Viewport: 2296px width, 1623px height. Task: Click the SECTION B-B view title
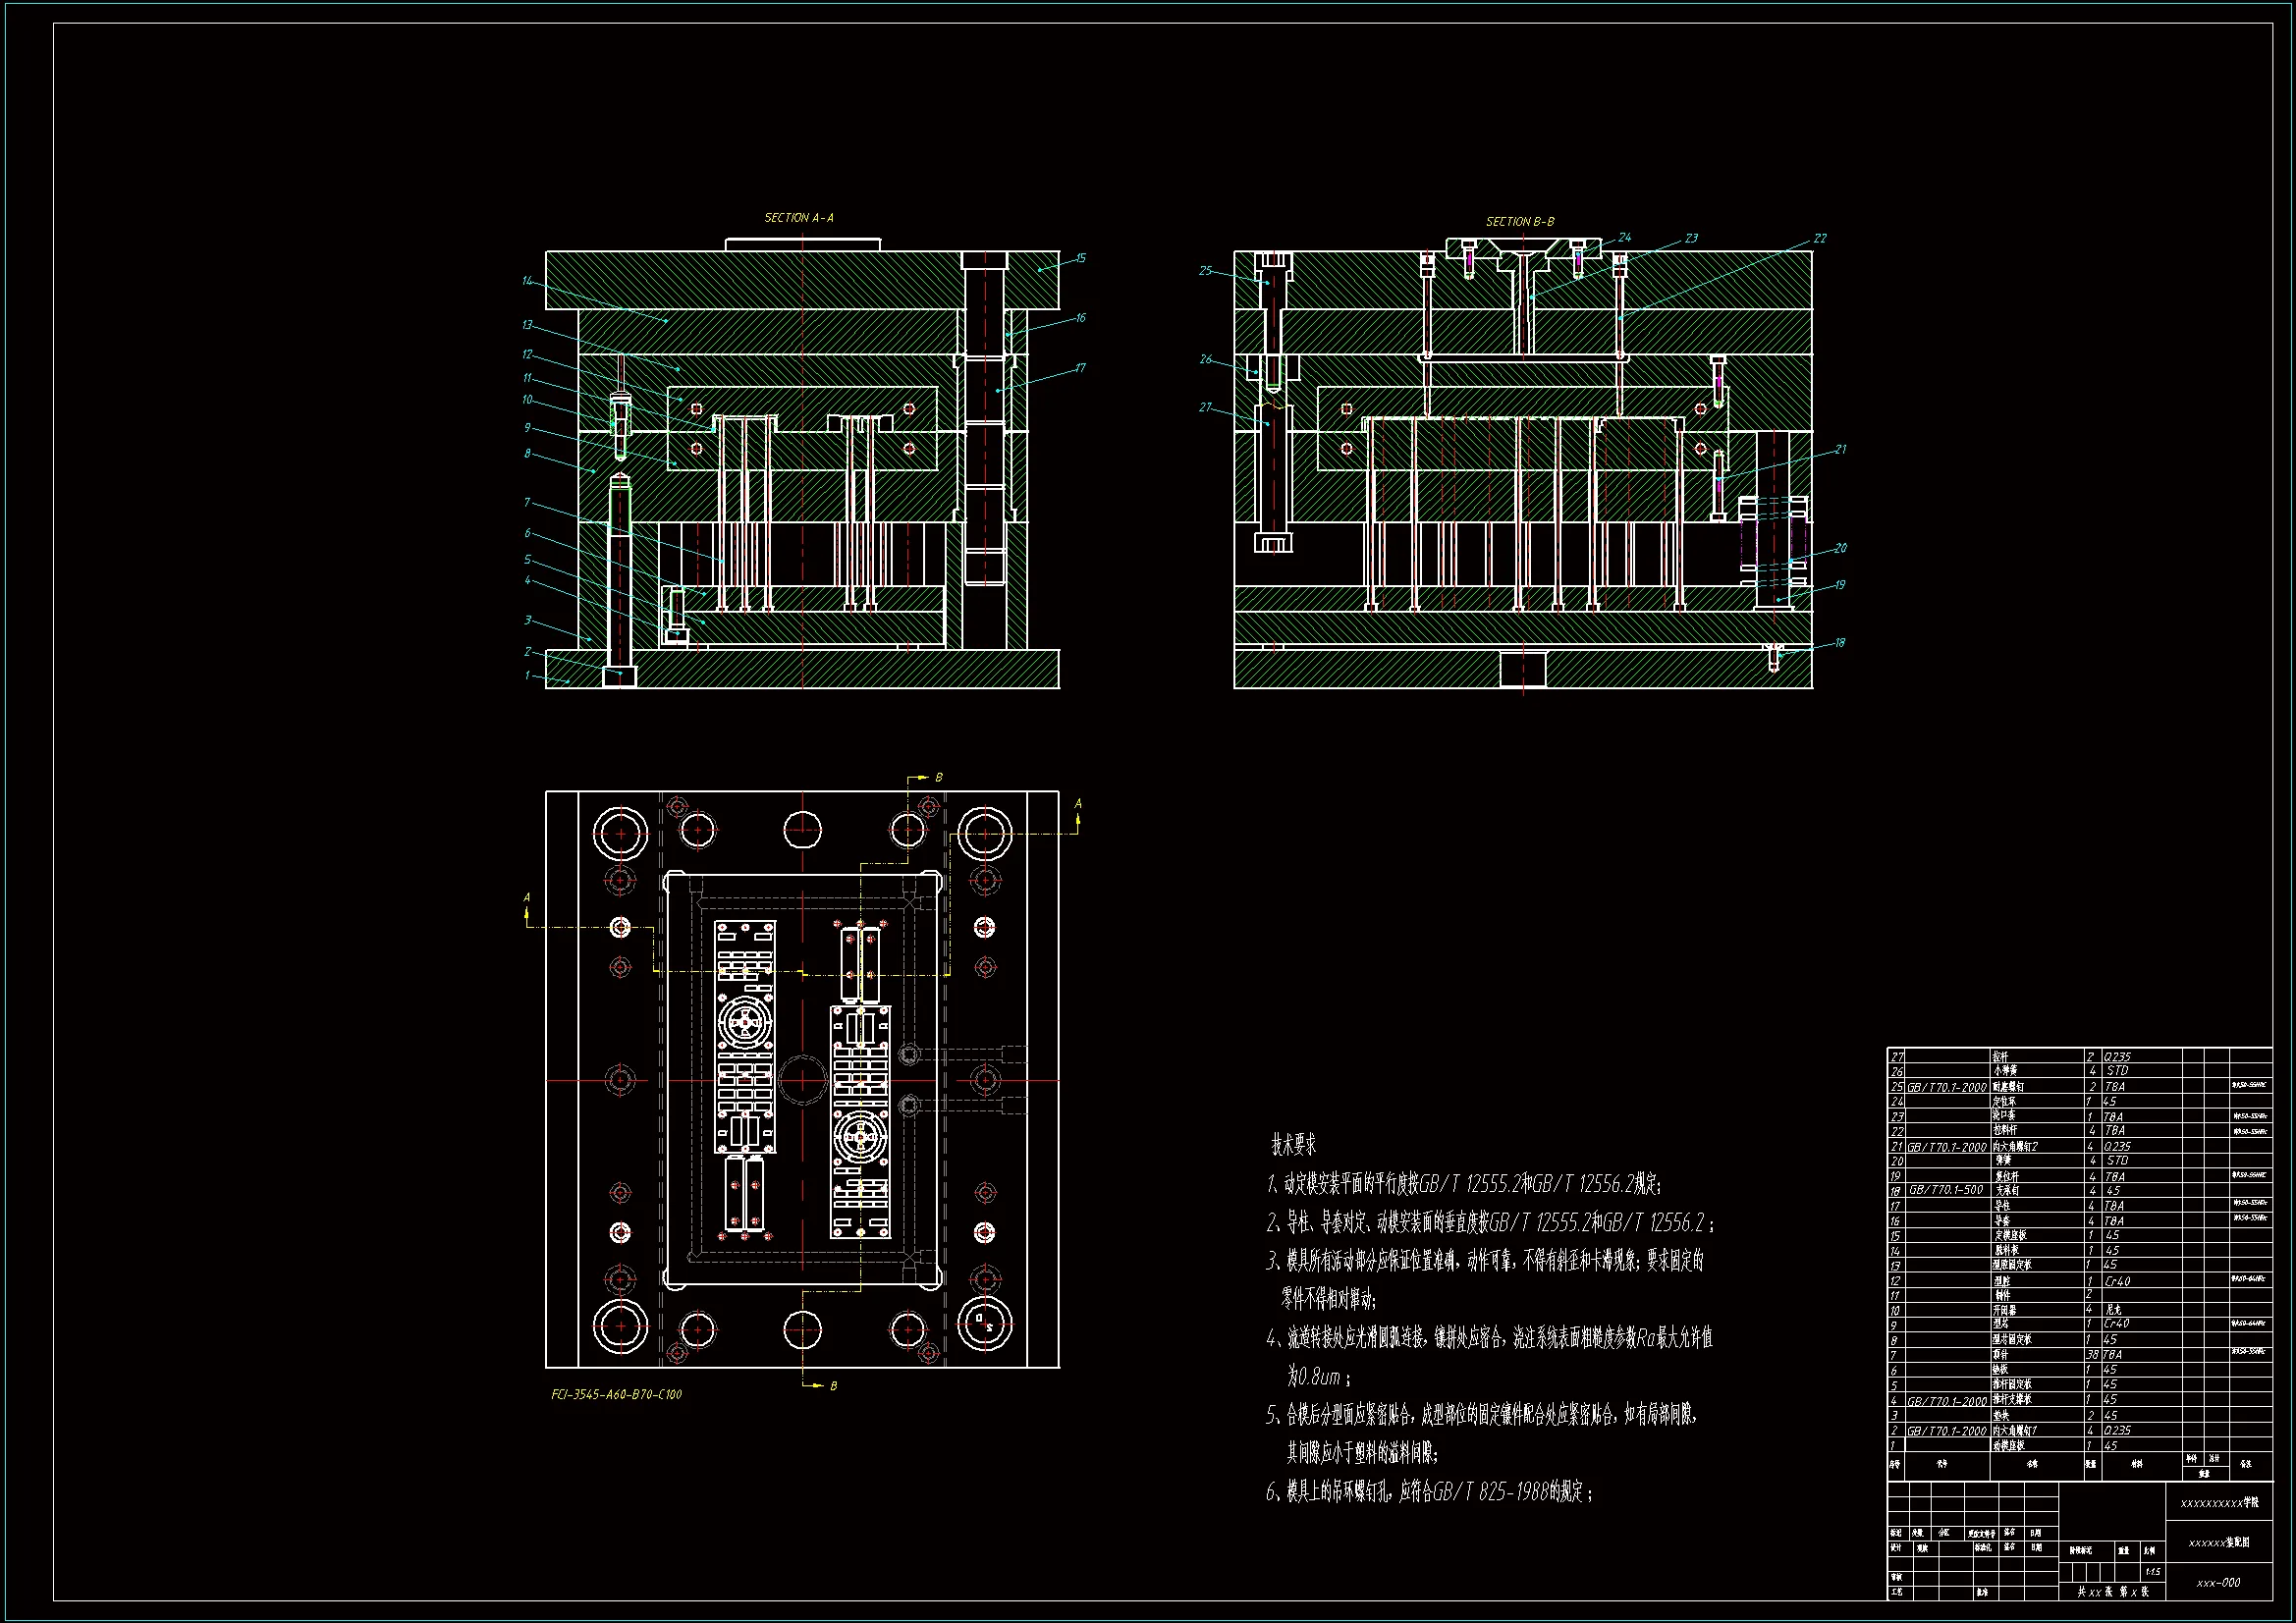click(x=1519, y=221)
